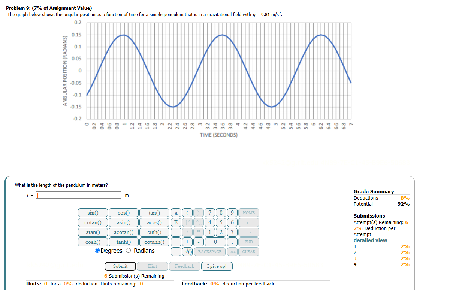Insert the sin() function
462x290 pixels.
click(93, 213)
